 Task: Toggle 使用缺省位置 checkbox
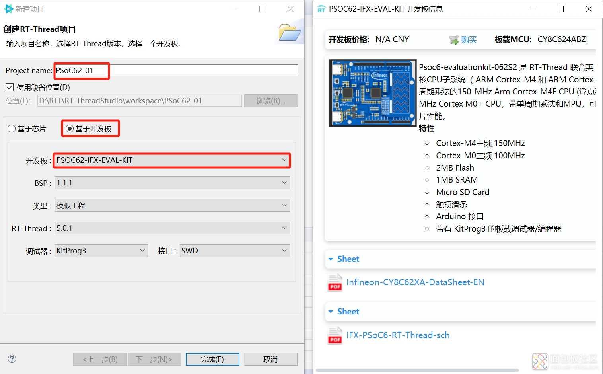pyautogui.click(x=10, y=87)
